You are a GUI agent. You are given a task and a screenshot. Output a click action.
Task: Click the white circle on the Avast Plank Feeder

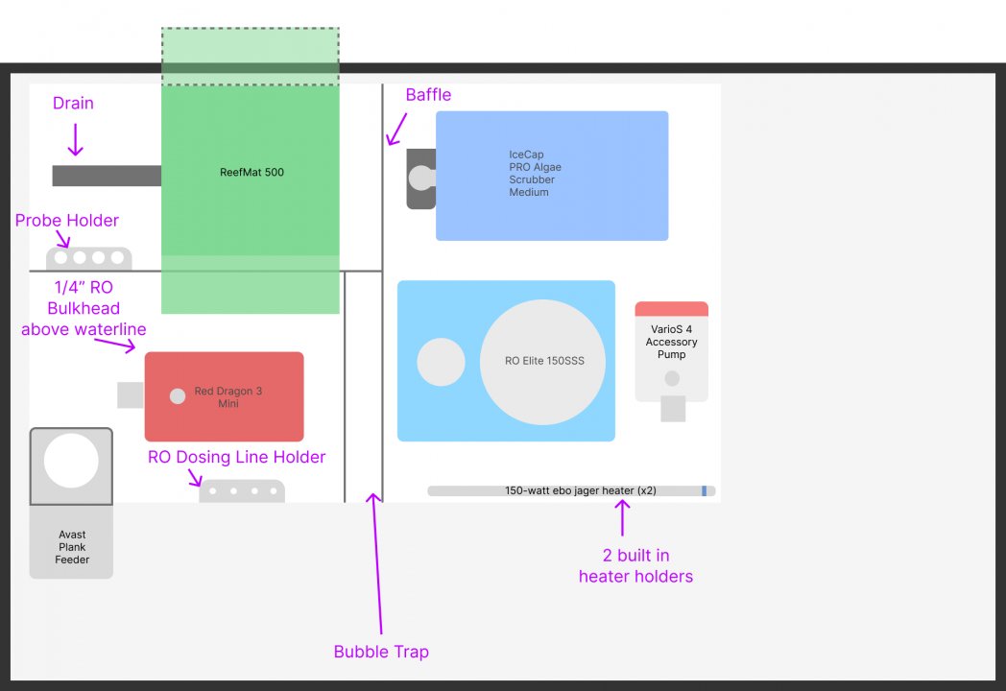pyautogui.click(x=71, y=461)
